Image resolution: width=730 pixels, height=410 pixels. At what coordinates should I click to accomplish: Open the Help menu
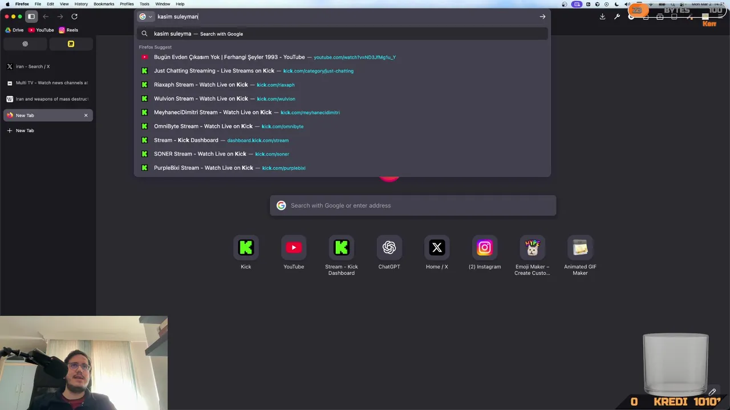[180, 4]
